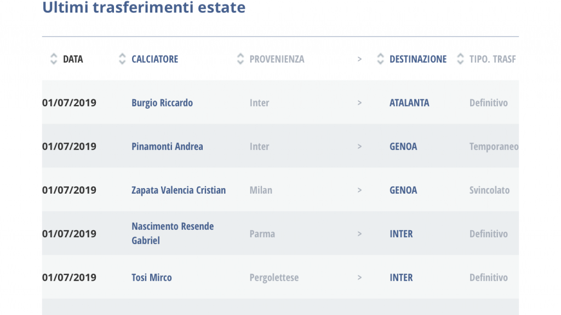Image resolution: width=561 pixels, height=315 pixels.
Task: Select the DESTINAZIONE column header text
Action: [418, 59]
